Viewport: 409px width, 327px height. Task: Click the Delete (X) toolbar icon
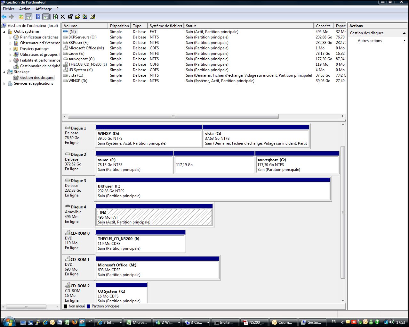click(x=63, y=17)
